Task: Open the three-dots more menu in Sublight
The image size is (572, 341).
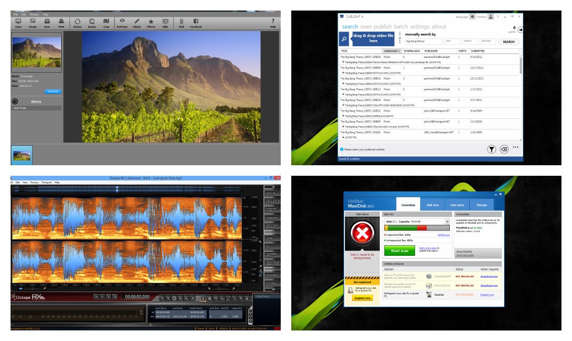Action: click(516, 147)
